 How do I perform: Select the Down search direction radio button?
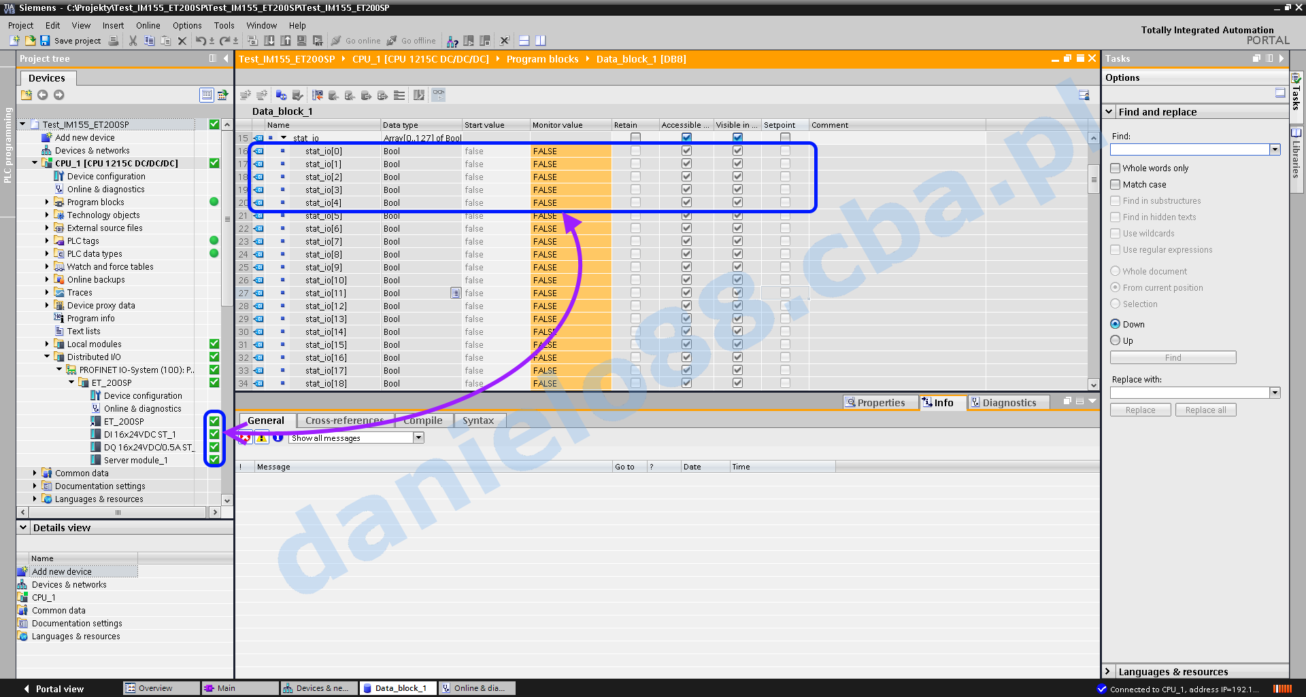[1116, 324]
